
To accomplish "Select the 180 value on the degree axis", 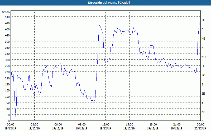I will coord(7,84).
